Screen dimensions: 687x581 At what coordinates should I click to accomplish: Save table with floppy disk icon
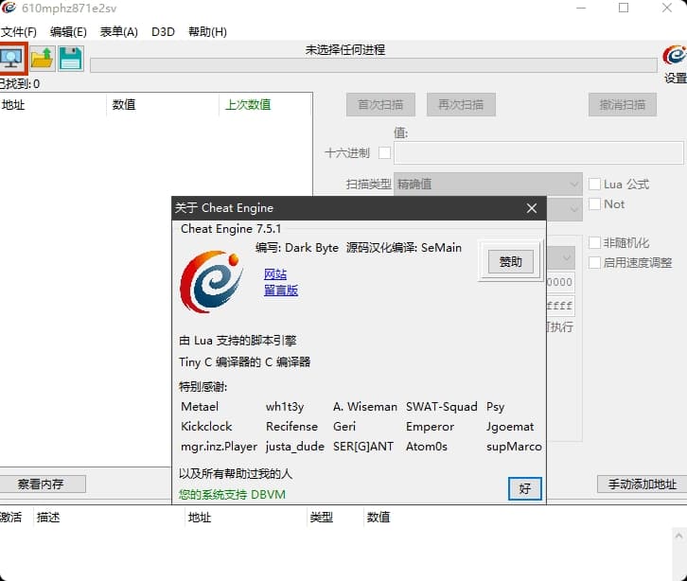pyautogui.click(x=71, y=59)
